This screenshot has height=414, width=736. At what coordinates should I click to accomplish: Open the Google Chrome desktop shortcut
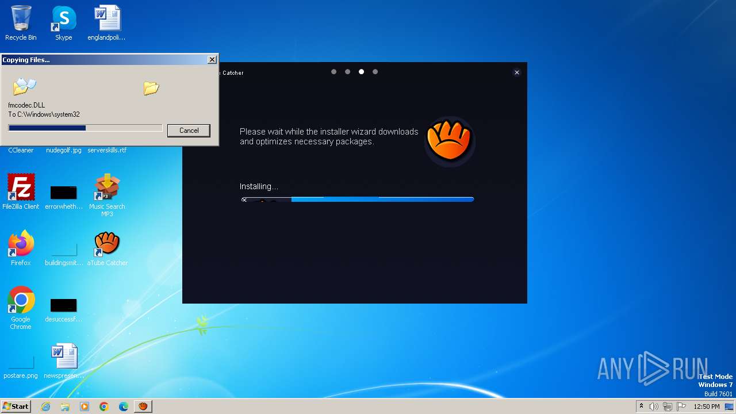click(21, 308)
